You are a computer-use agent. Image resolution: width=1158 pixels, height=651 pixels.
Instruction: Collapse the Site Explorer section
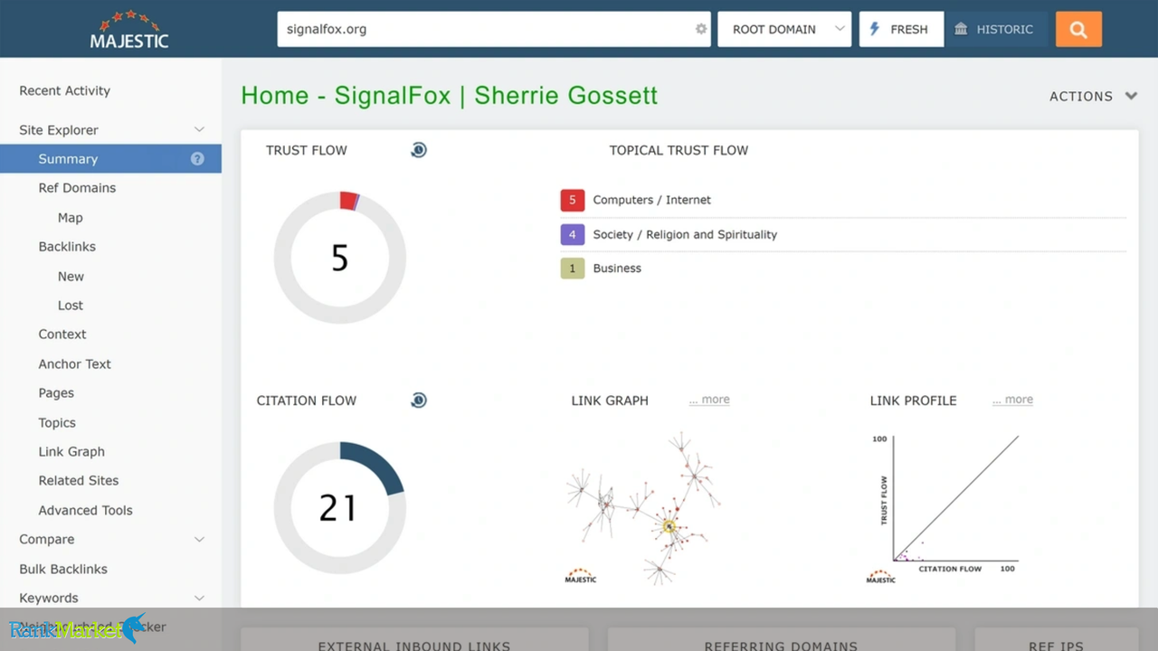pyautogui.click(x=199, y=130)
